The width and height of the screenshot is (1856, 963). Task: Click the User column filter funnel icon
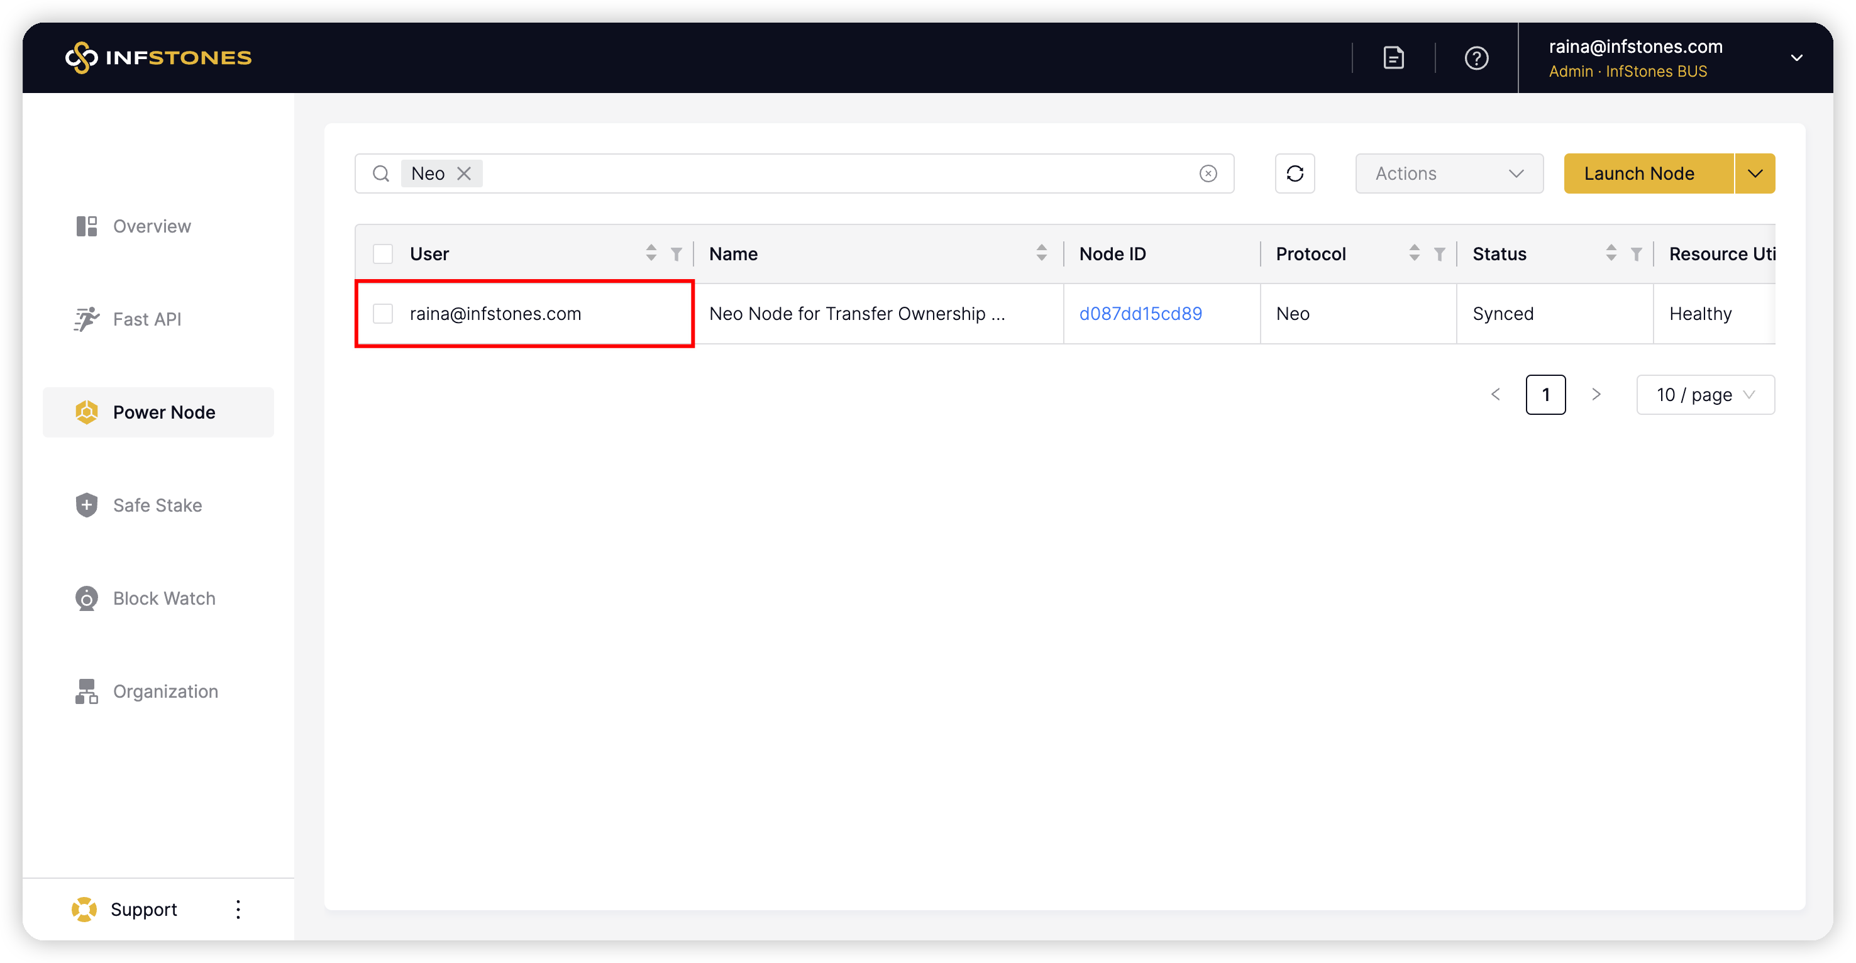click(x=676, y=253)
